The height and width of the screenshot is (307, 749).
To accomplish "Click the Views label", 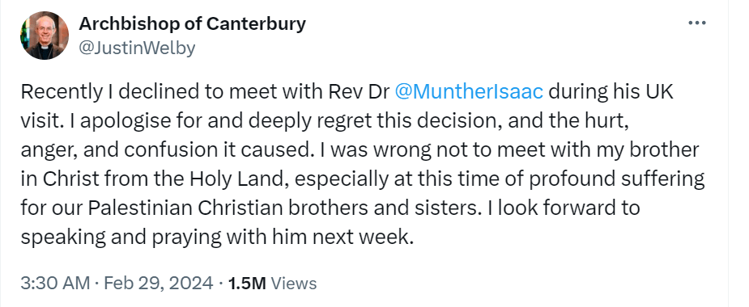I will [x=293, y=283].
